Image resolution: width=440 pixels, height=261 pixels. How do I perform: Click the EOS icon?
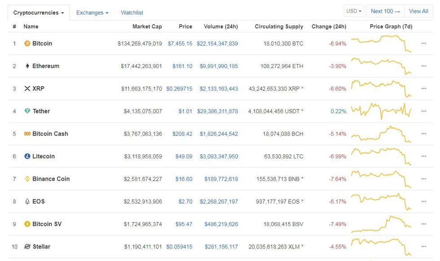tap(27, 201)
